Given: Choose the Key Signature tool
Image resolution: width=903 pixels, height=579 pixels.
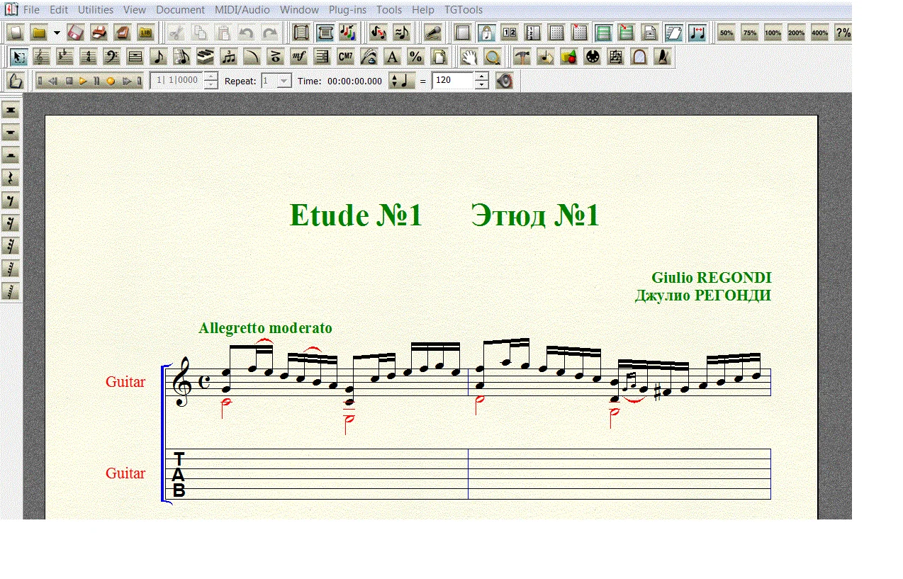Looking at the screenshot, I should click(65, 57).
